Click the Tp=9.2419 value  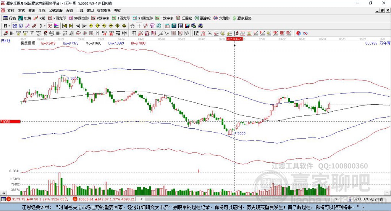[x=48, y=43]
